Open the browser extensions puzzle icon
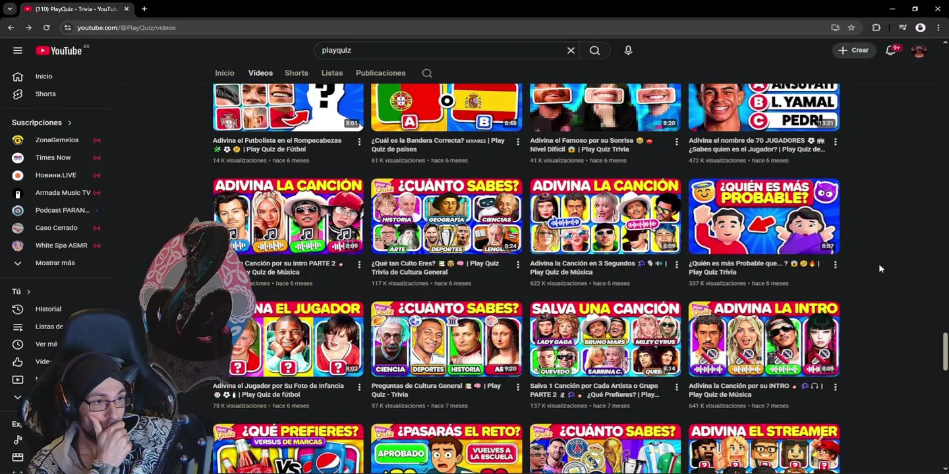 pos(876,28)
